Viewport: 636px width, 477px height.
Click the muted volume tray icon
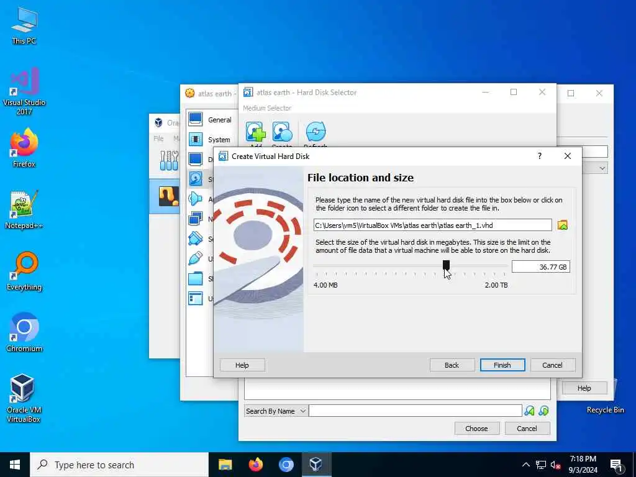pyautogui.click(x=556, y=465)
